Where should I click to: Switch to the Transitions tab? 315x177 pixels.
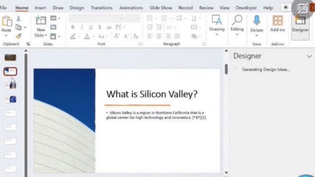[102, 8]
